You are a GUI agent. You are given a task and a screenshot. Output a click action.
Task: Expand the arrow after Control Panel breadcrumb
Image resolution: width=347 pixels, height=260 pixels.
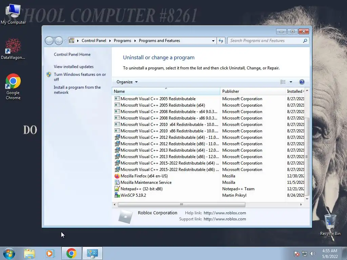pyautogui.click(x=110, y=41)
